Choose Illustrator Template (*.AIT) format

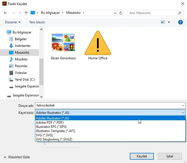tap(110, 131)
